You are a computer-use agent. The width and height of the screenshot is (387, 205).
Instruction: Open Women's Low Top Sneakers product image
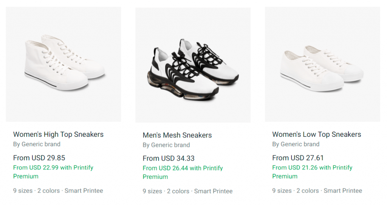coord(322,64)
